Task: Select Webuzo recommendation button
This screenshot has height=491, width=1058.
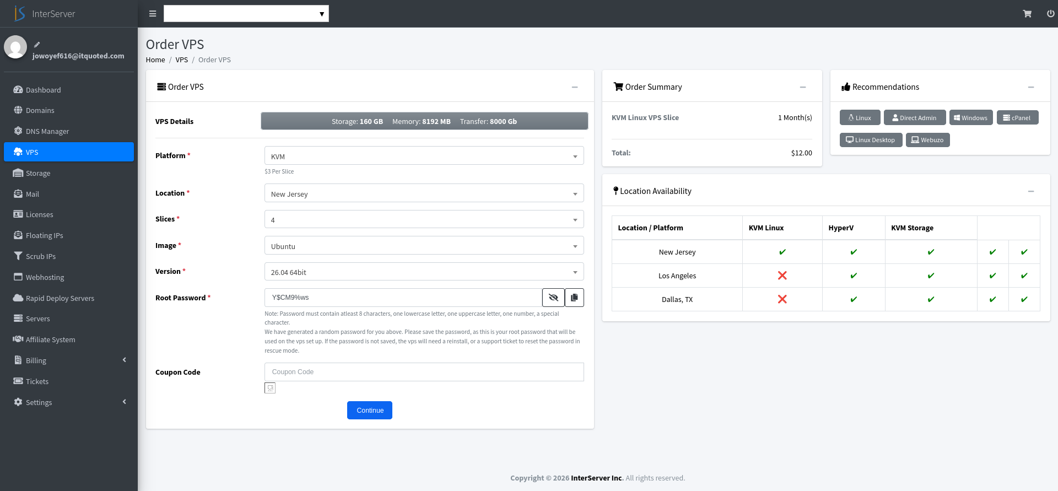Action: [x=927, y=140]
